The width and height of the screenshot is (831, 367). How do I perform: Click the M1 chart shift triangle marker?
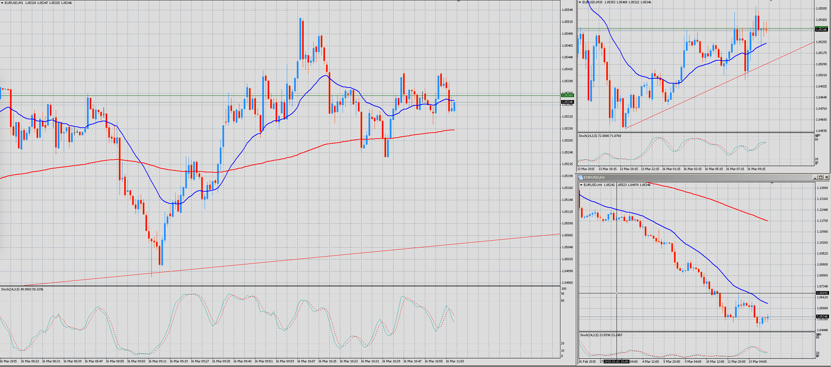(458, 1)
